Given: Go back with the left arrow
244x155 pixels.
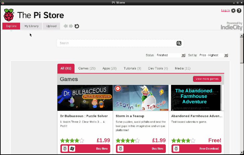Looking at the screenshot, I should coord(65,26).
